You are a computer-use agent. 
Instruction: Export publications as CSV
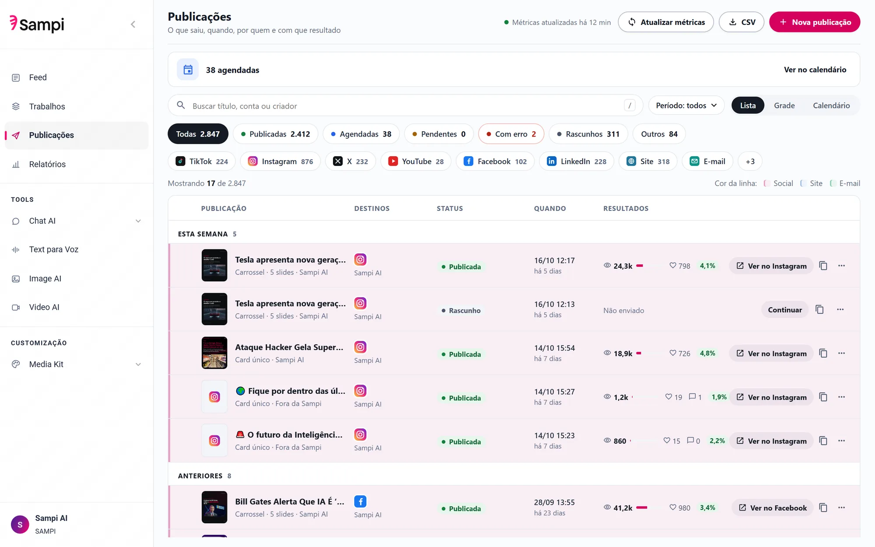point(742,22)
